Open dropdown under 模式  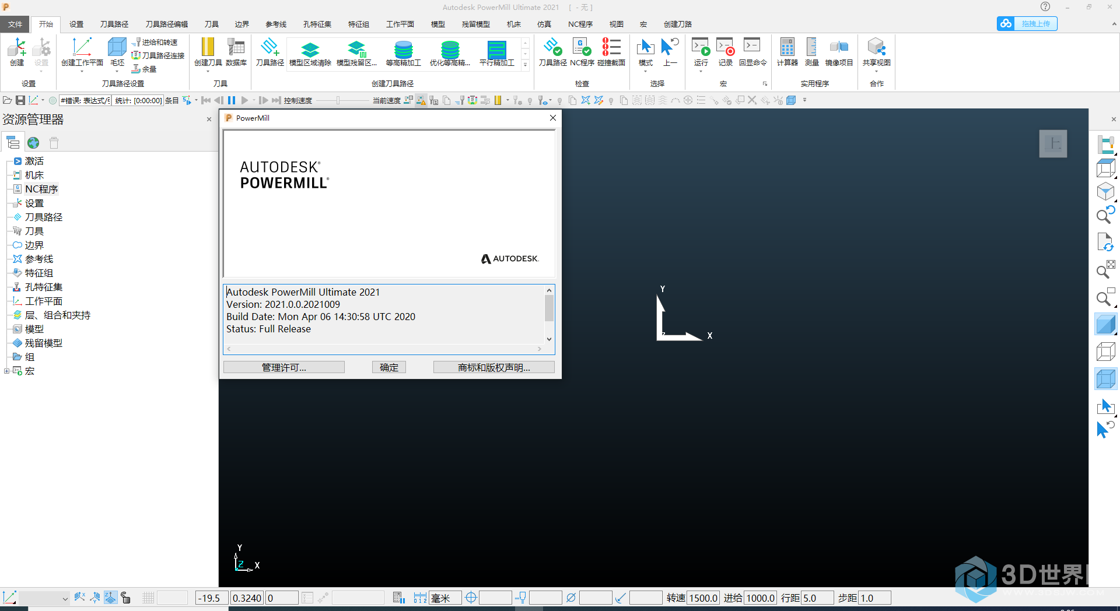click(645, 72)
